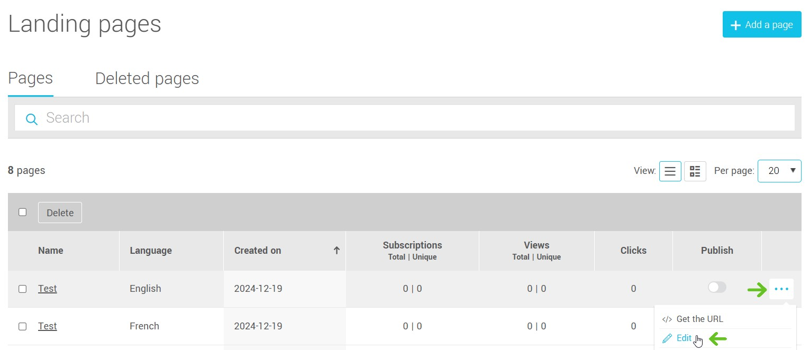This screenshot has width=810, height=350.
Task: Click the code icon beside Get the URL
Action: [667, 319]
